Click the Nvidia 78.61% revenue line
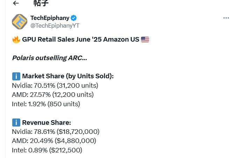 click(x=56, y=131)
